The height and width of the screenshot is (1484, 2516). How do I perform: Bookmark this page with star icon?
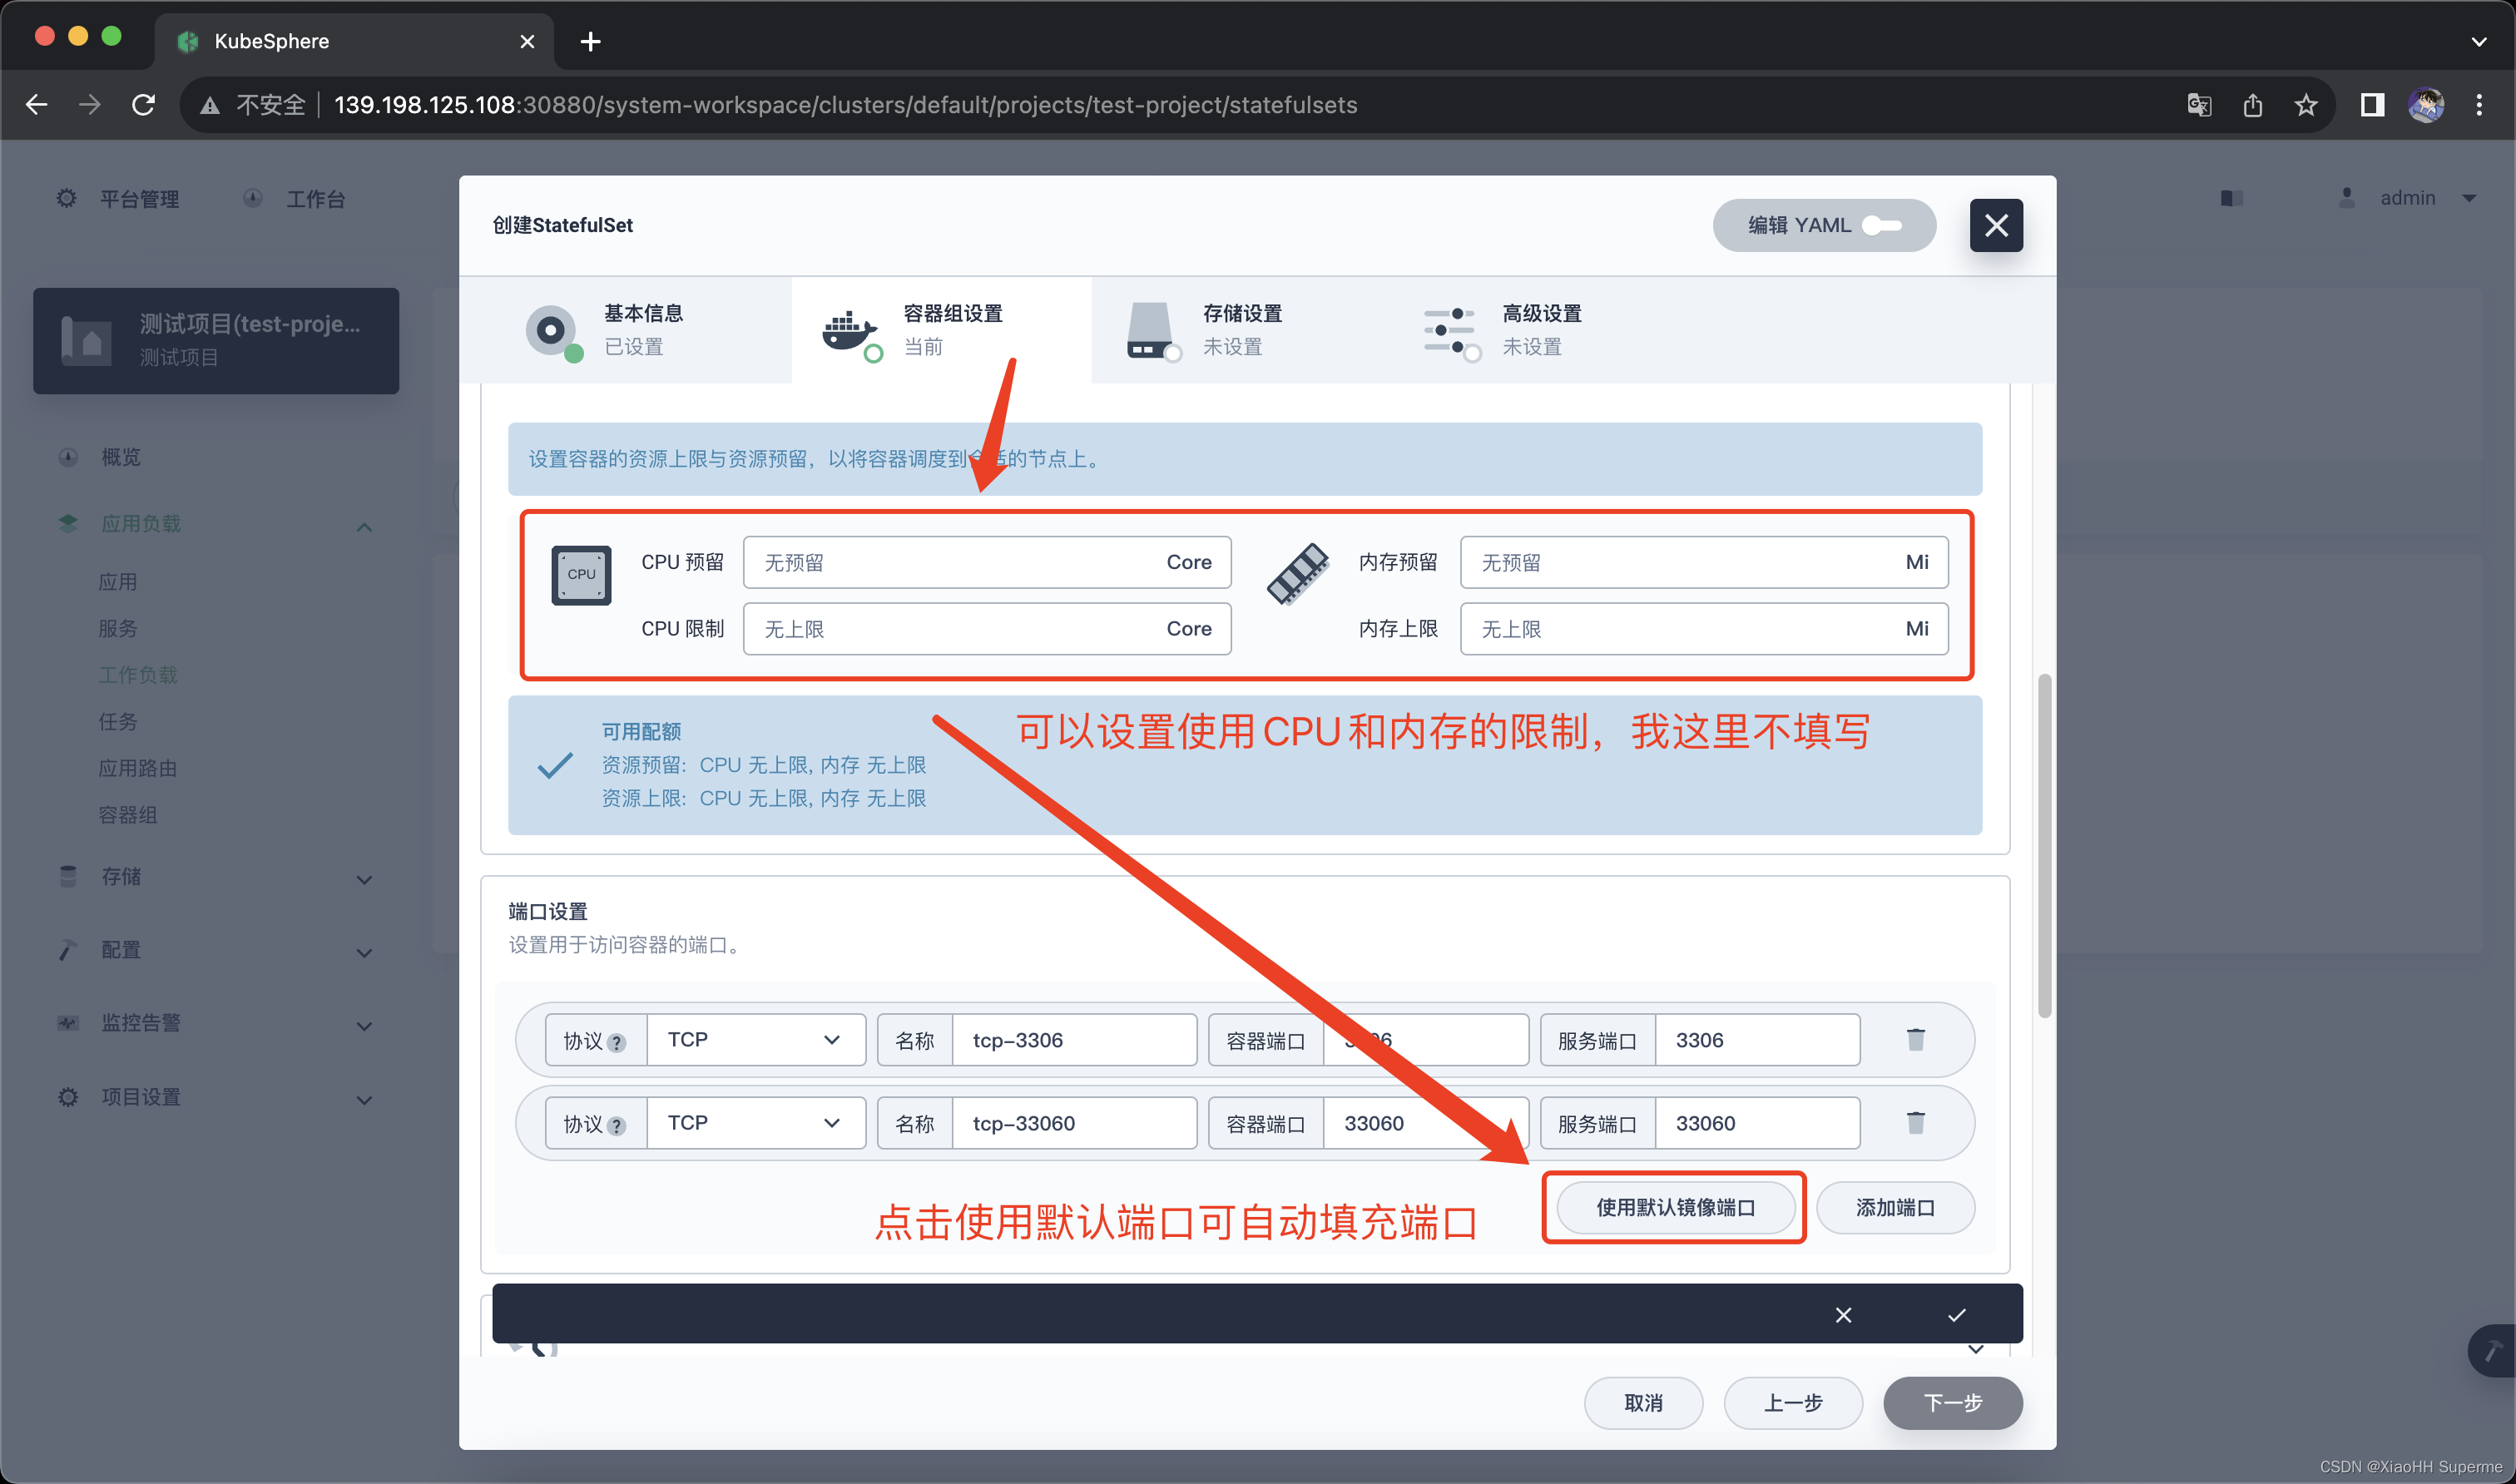(x=2305, y=105)
